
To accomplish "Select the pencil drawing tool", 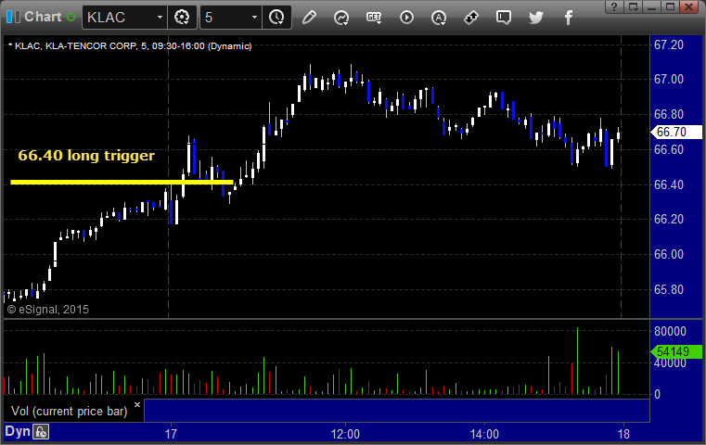I will [309, 18].
